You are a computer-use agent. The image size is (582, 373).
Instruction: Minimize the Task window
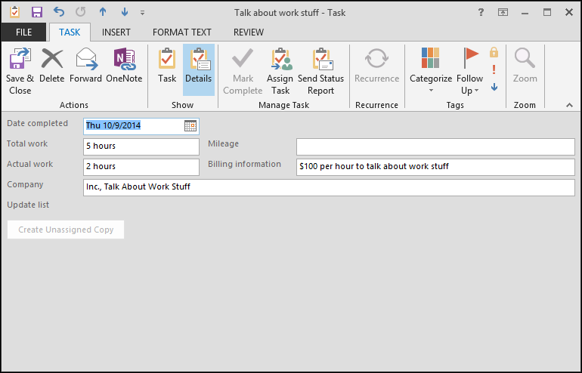point(525,13)
